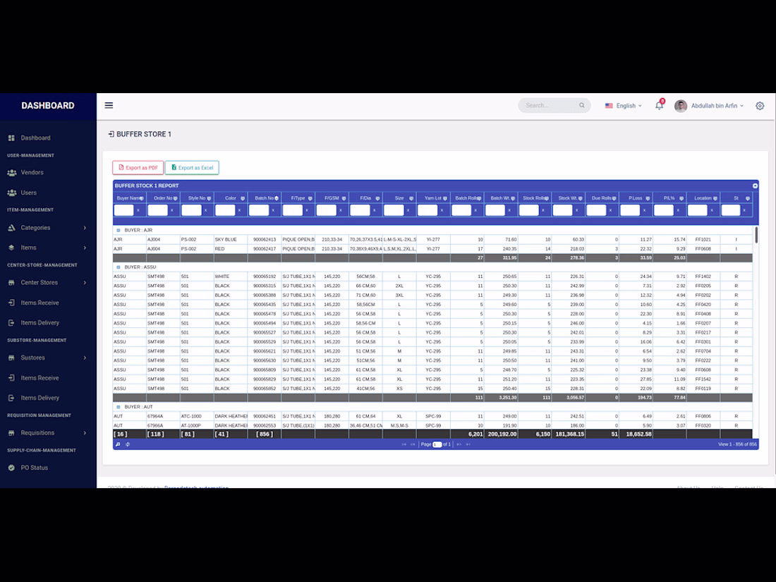
Task: Go to last page of grid
Action: click(468, 444)
